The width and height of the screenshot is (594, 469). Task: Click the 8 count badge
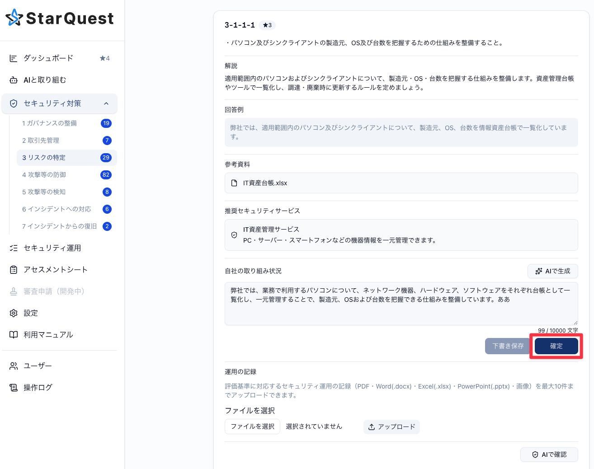coord(107,192)
